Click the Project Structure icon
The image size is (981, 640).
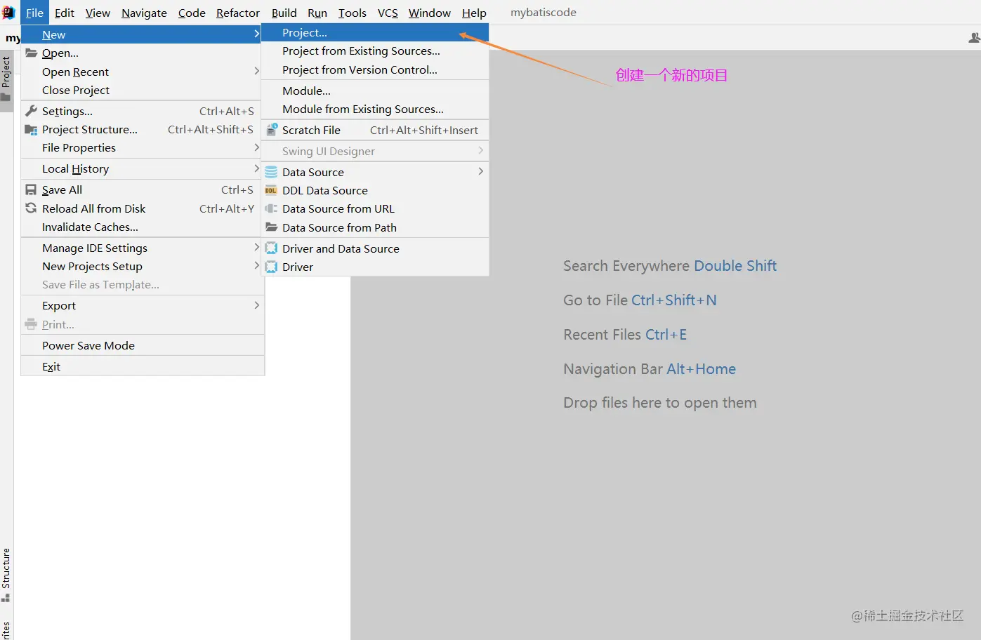[31, 129]
